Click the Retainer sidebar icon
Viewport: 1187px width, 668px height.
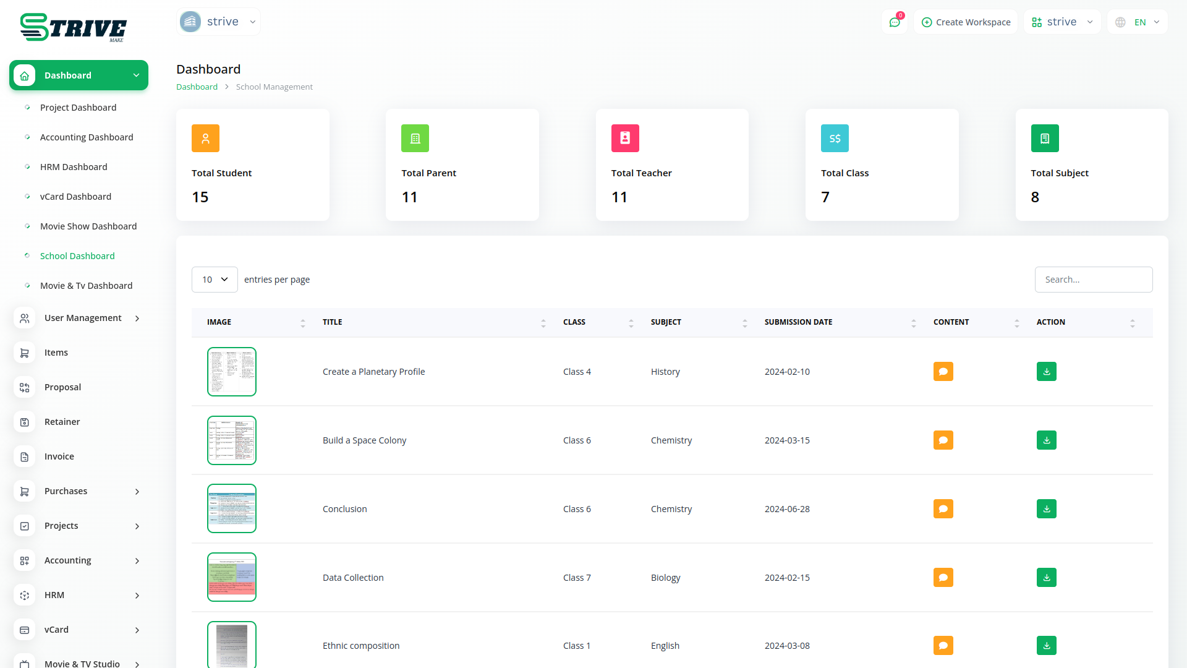[25, 422]
